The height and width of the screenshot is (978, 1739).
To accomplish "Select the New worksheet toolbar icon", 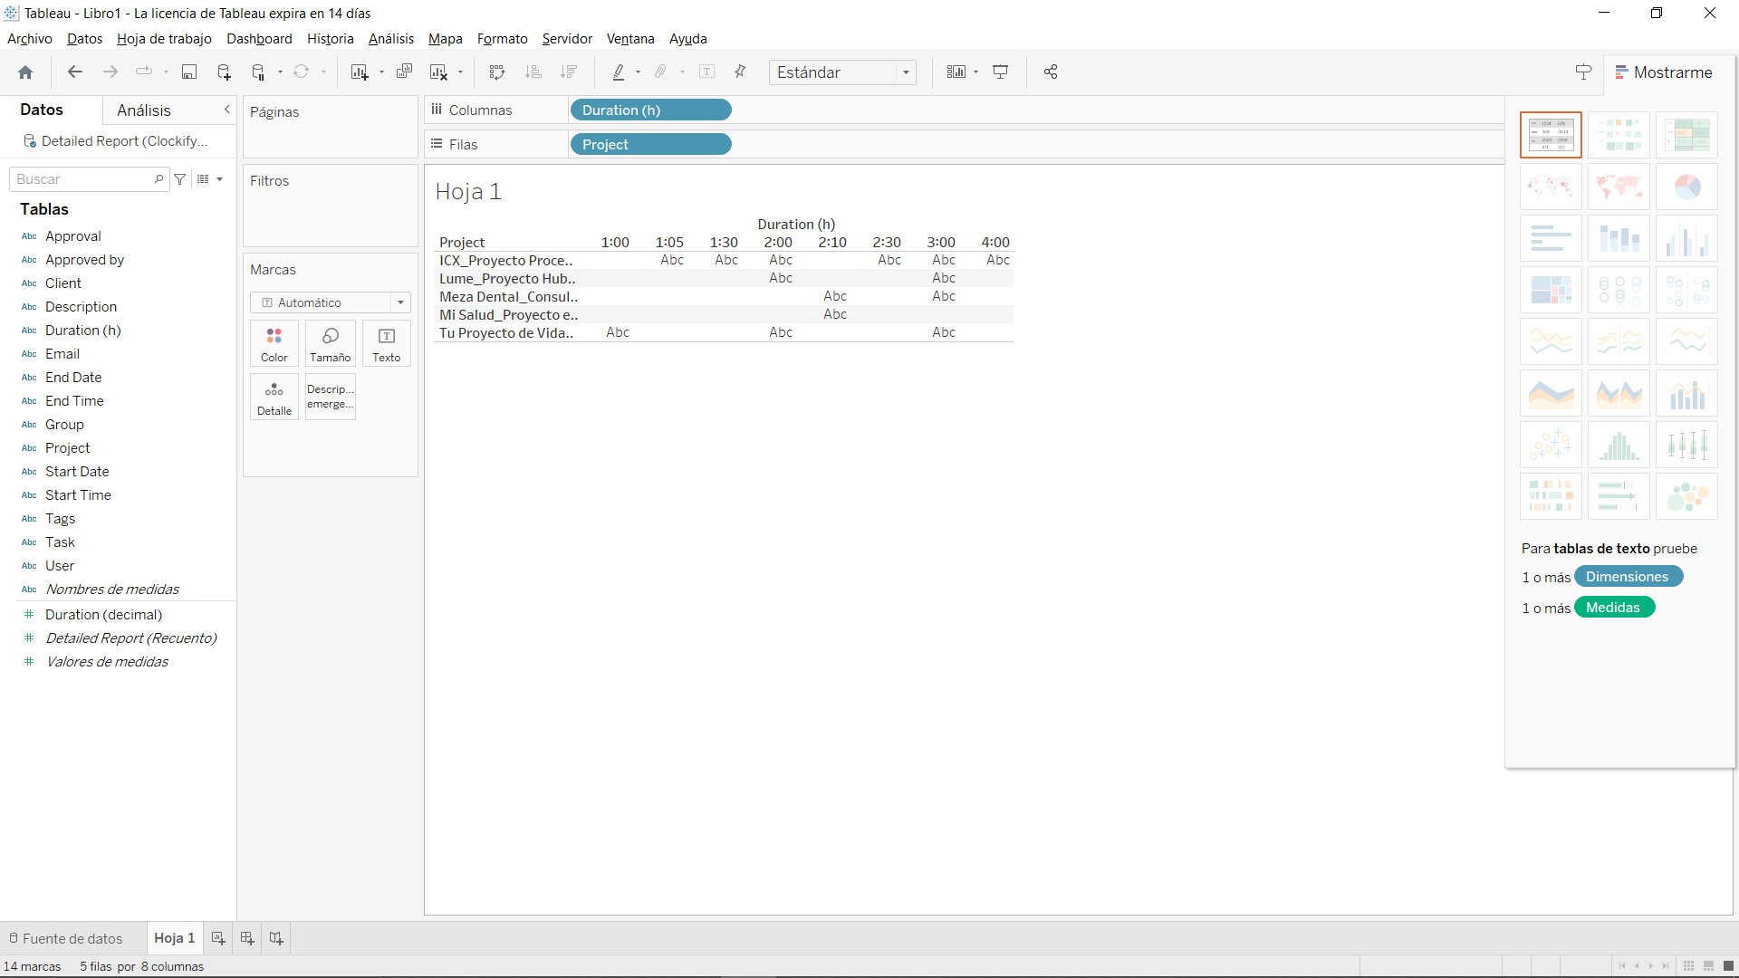I will pos(360,72).
